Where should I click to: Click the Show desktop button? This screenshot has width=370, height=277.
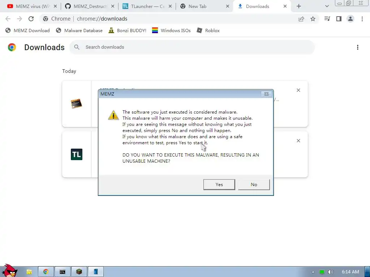[367, 272]
